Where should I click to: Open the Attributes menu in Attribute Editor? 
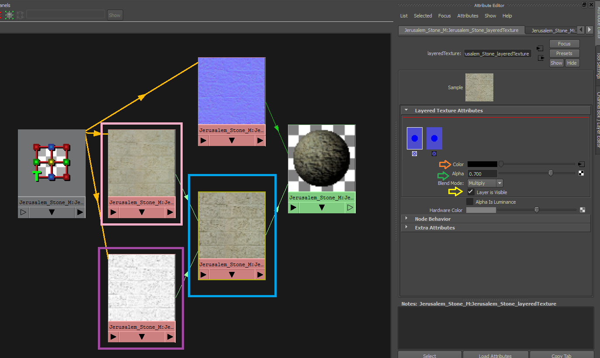tap(468, 16)
